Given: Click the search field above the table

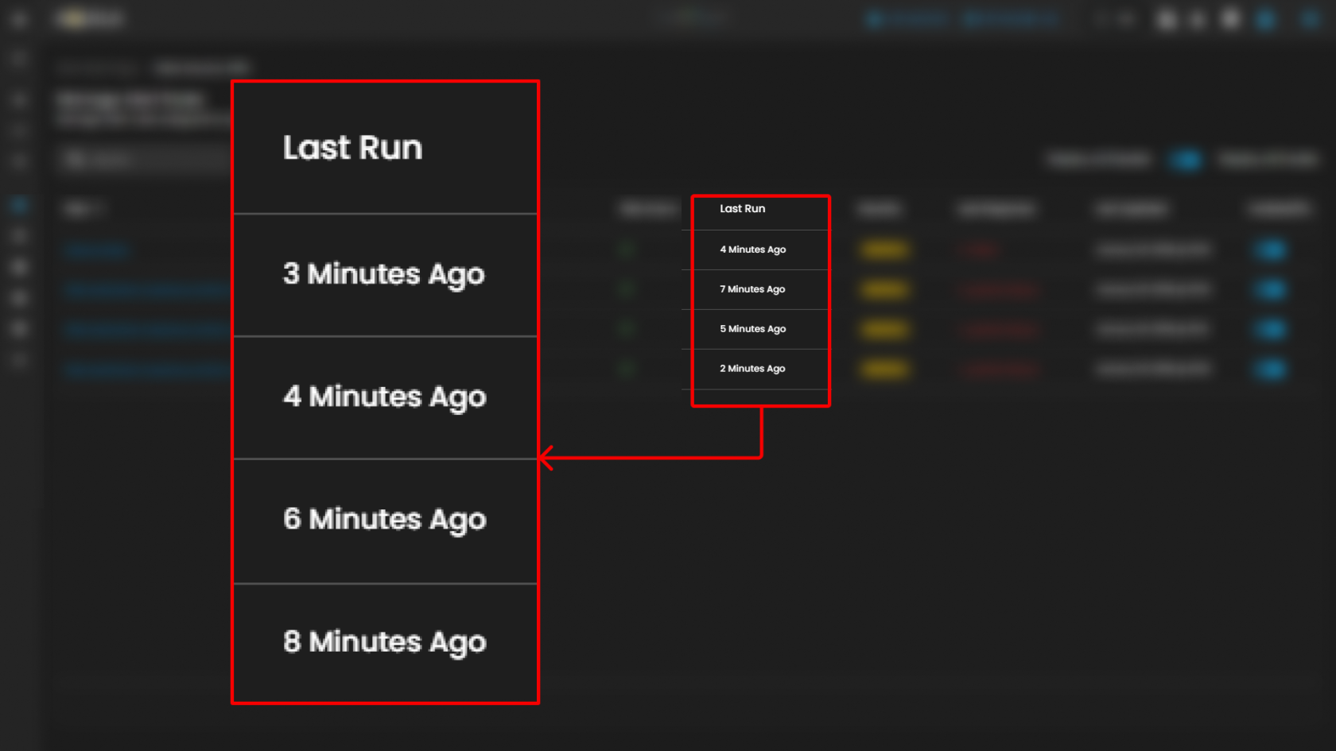Looking at the screenshot, I should click(x=143, y=160).
